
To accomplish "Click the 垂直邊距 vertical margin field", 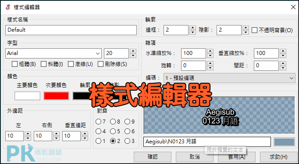I will point(71,136).
